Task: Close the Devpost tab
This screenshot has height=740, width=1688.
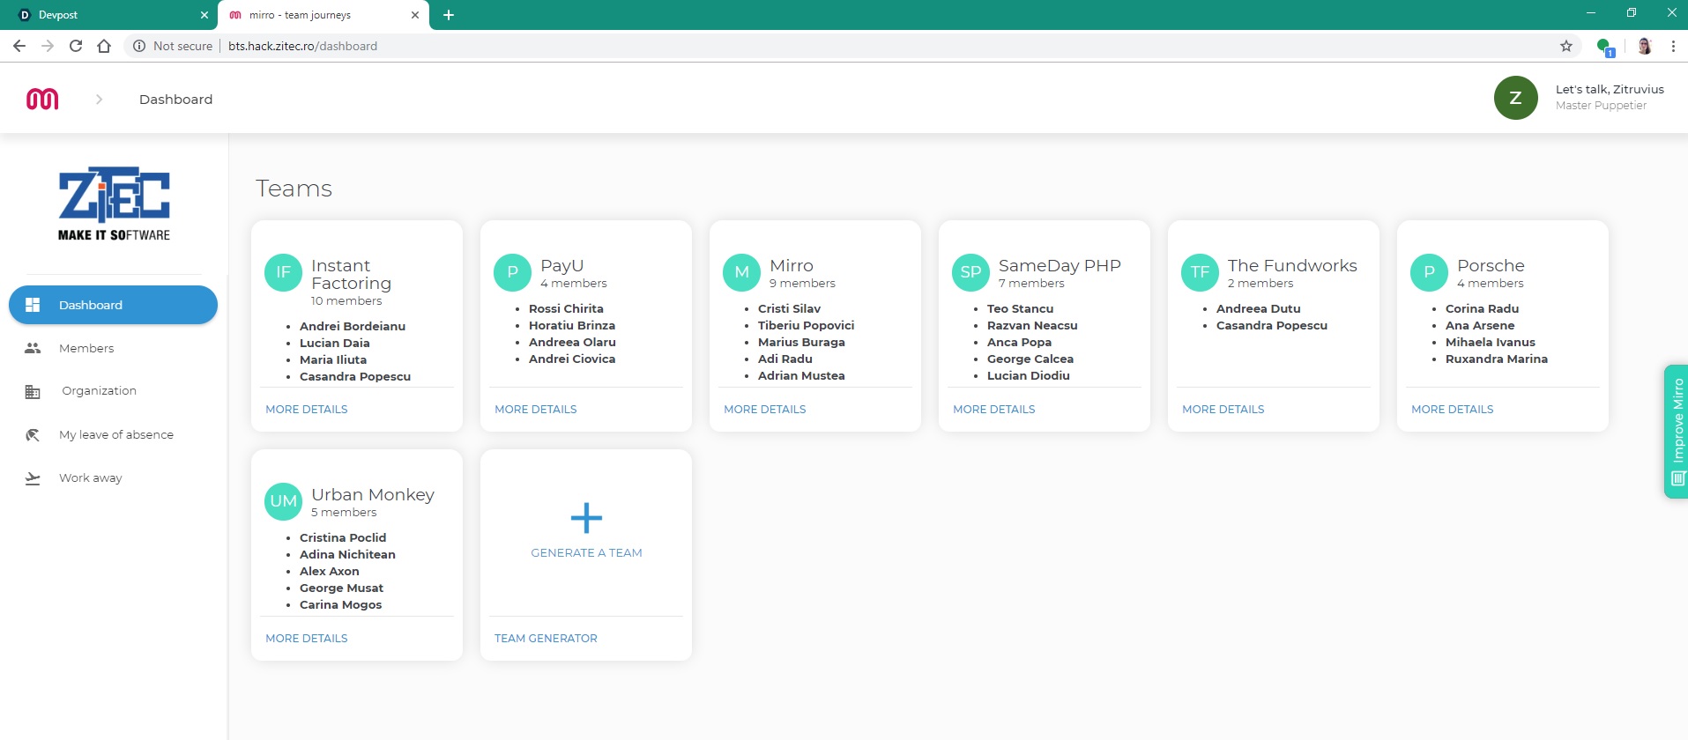Action: pos(204,15)
